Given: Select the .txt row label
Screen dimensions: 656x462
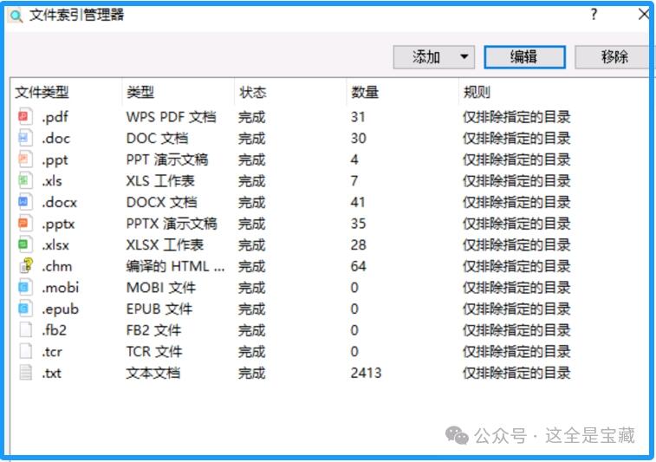Looking at the screenshot, I should [x=51, y=373].
